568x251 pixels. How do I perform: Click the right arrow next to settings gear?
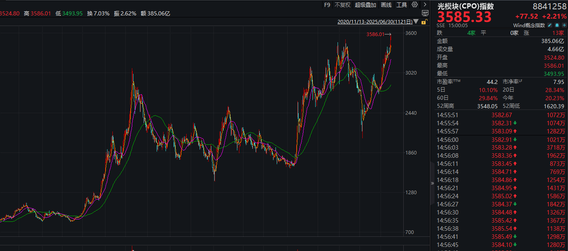pyautogui.click(x=425, y=4)
